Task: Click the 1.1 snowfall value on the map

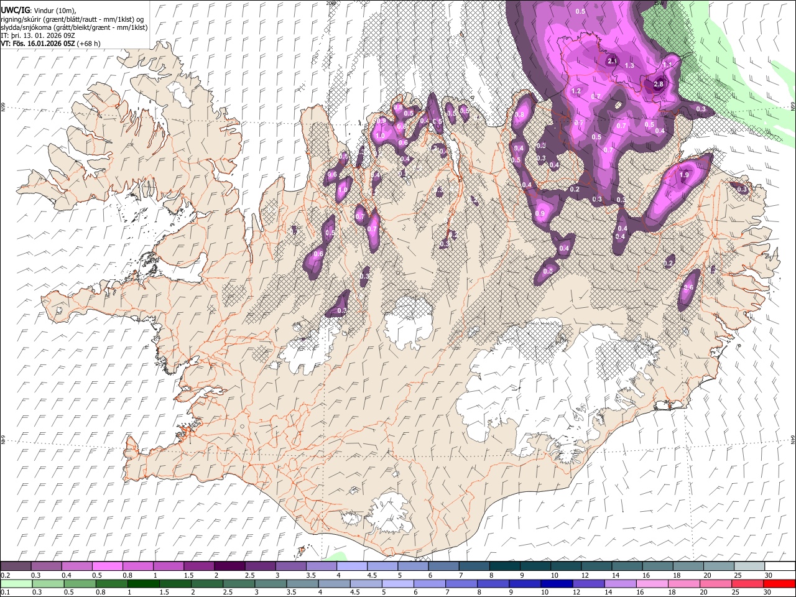Action: pos(667,65)
